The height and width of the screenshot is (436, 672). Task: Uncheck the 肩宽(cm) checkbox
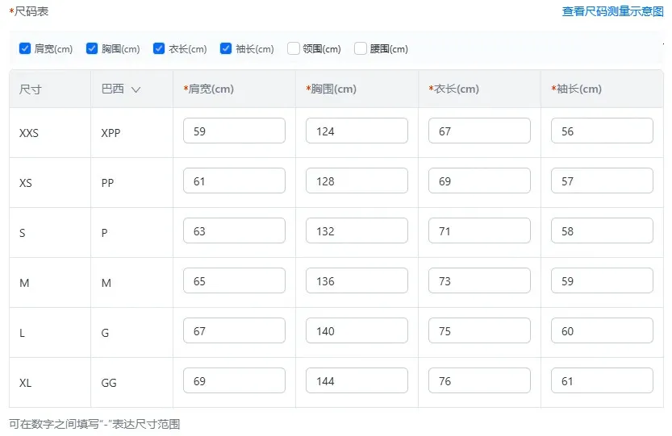(25, 49)
